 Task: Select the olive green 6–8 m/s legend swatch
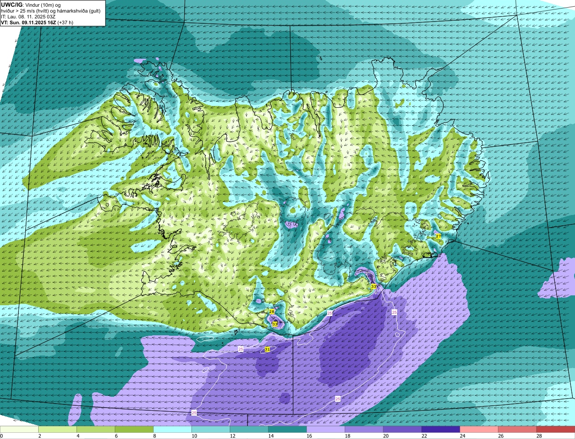(x=134, y=429)
